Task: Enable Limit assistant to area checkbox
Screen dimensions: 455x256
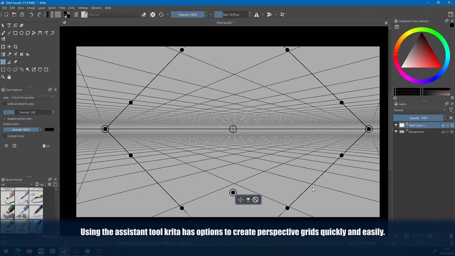Action: pos(5,104)
